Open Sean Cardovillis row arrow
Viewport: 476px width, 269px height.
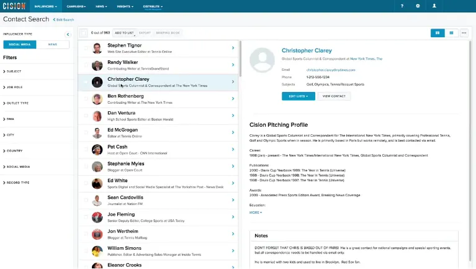pyautogui.click(x=233, y=200)
